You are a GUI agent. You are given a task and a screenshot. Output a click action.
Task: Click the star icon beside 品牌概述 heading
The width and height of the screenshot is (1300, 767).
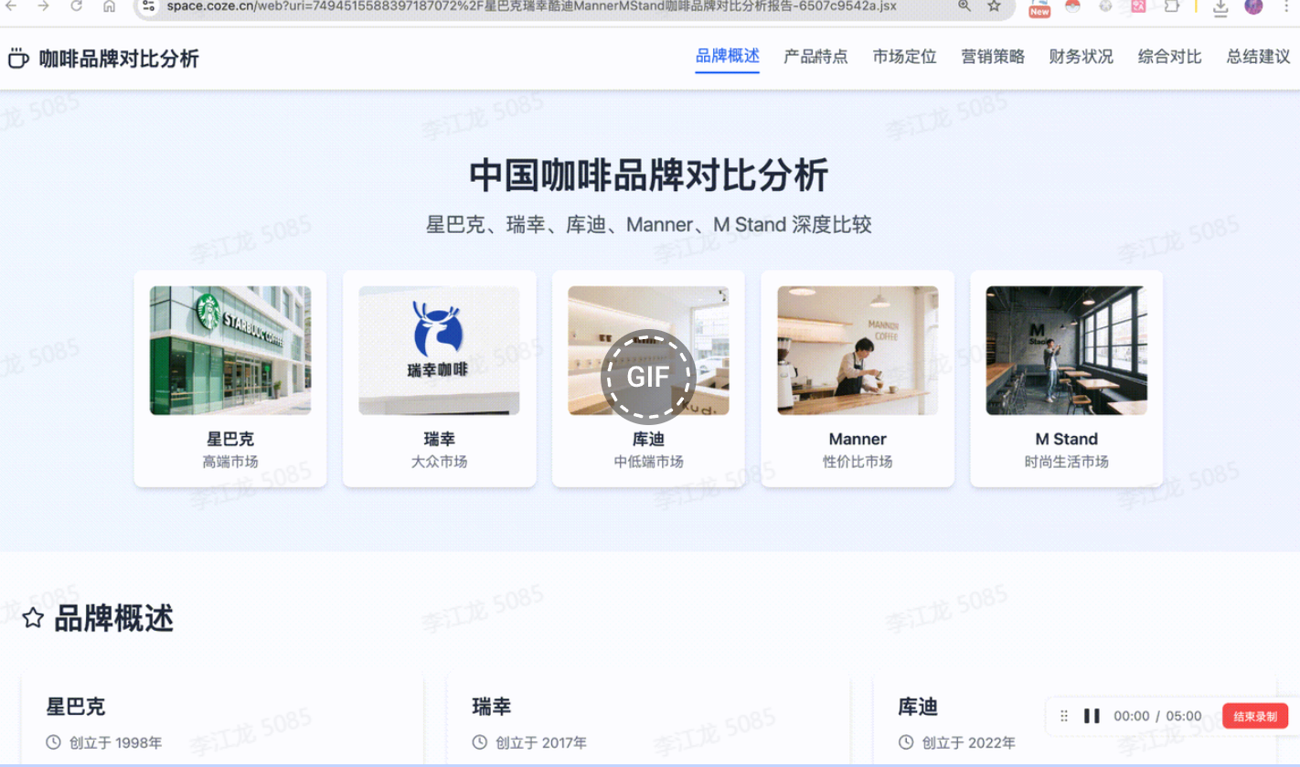(33, 618)
